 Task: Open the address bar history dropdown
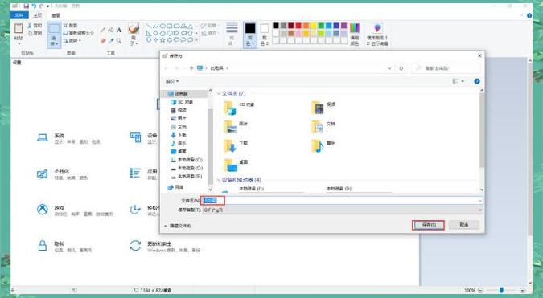click(x=389, y=68)
